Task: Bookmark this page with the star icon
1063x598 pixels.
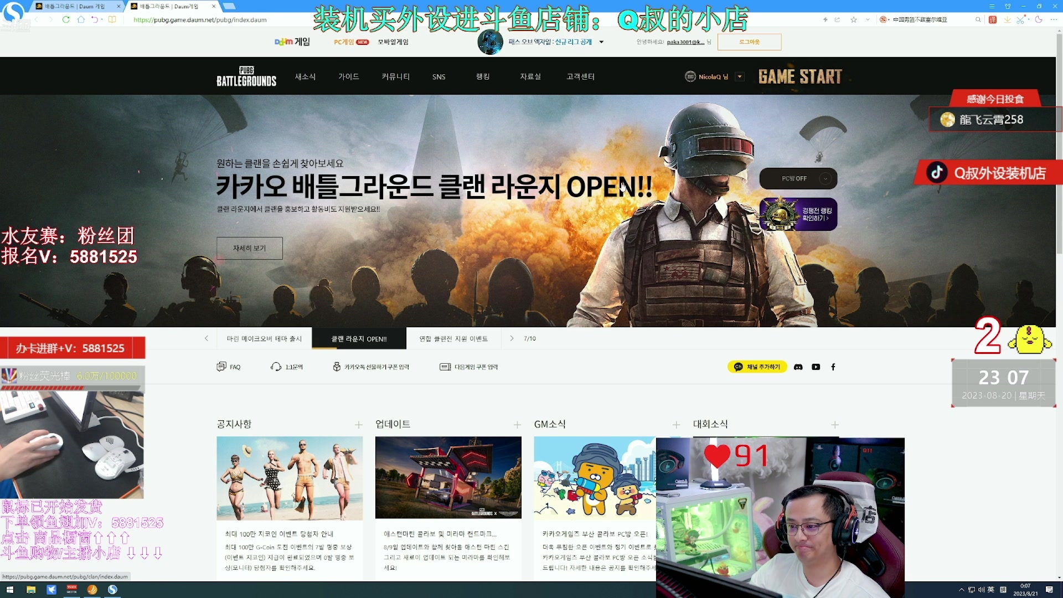Action: (x=854, y=19)
